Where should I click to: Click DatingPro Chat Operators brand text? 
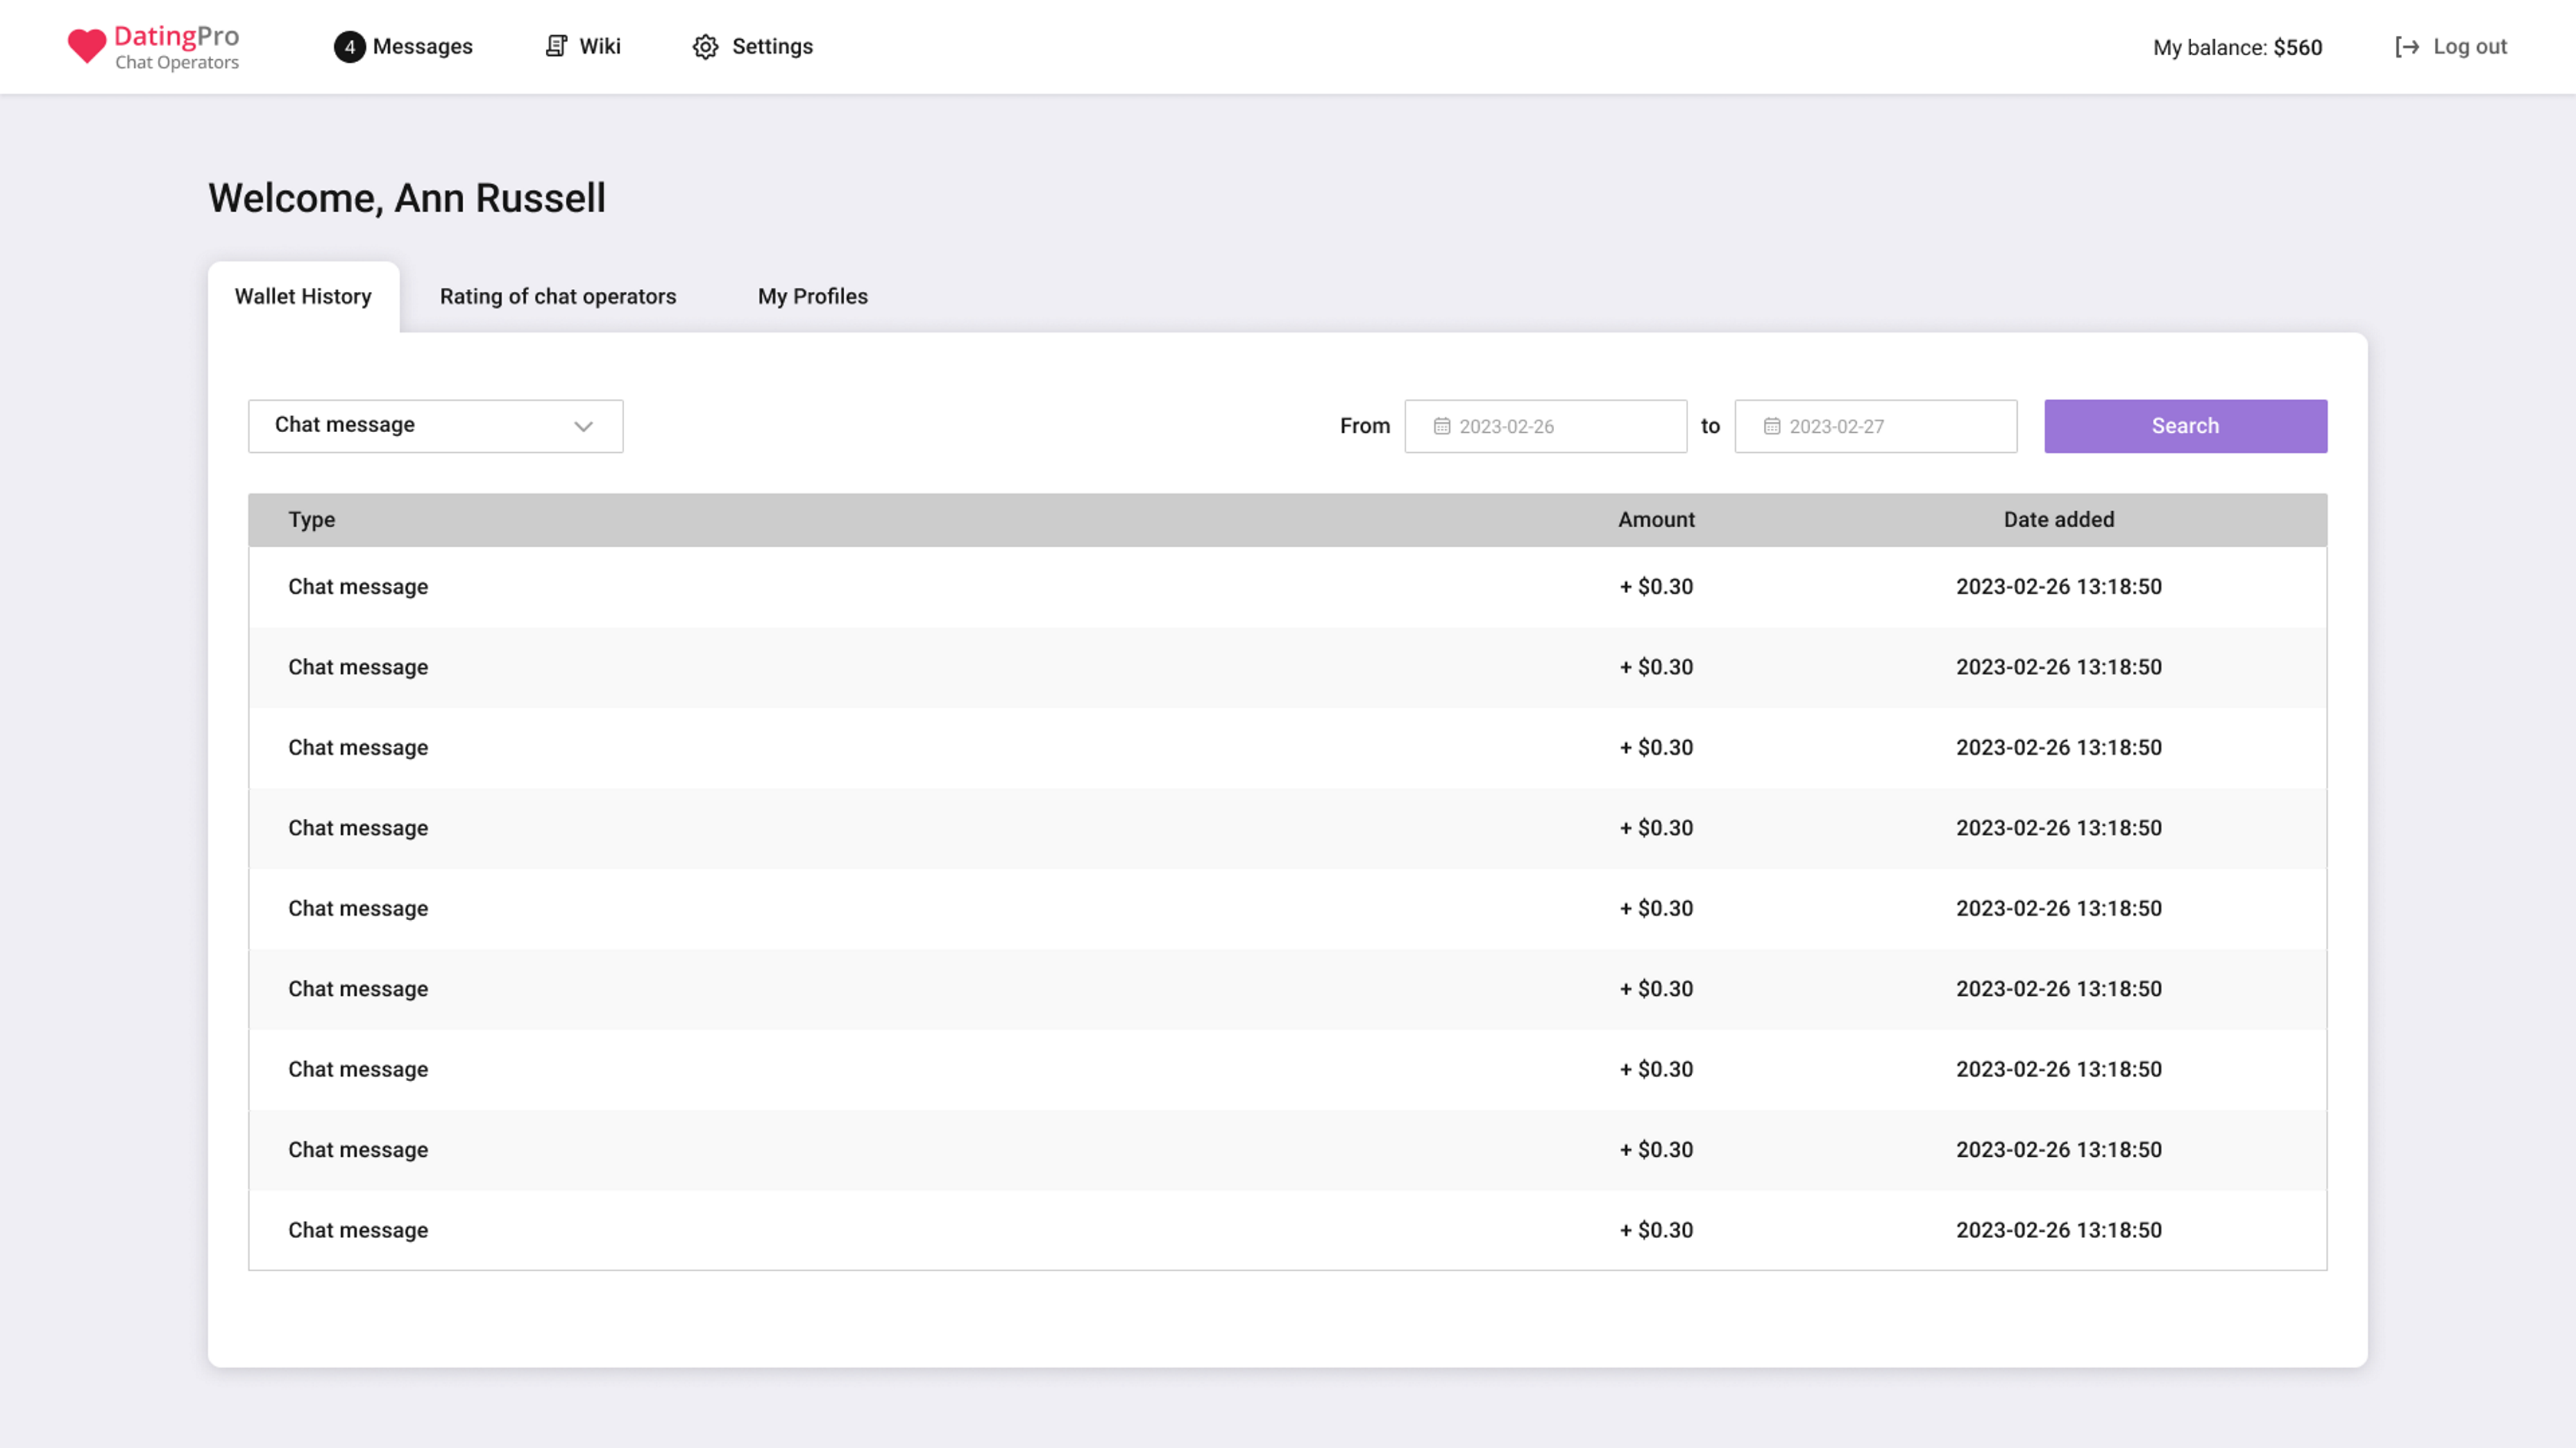coord(177,47)
